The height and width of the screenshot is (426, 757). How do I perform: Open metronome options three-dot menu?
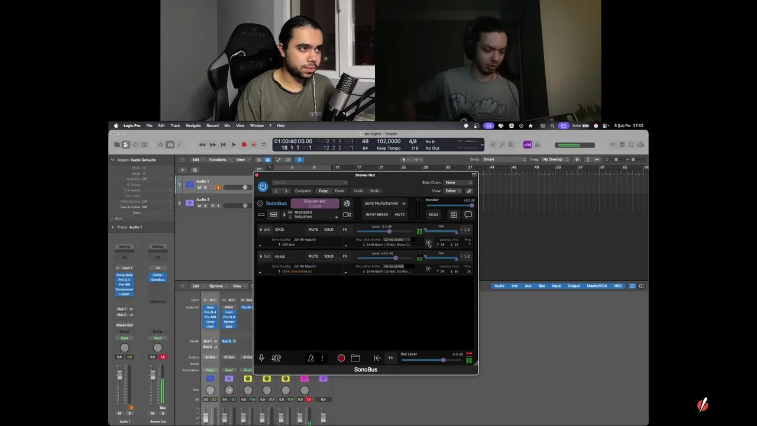322,358
